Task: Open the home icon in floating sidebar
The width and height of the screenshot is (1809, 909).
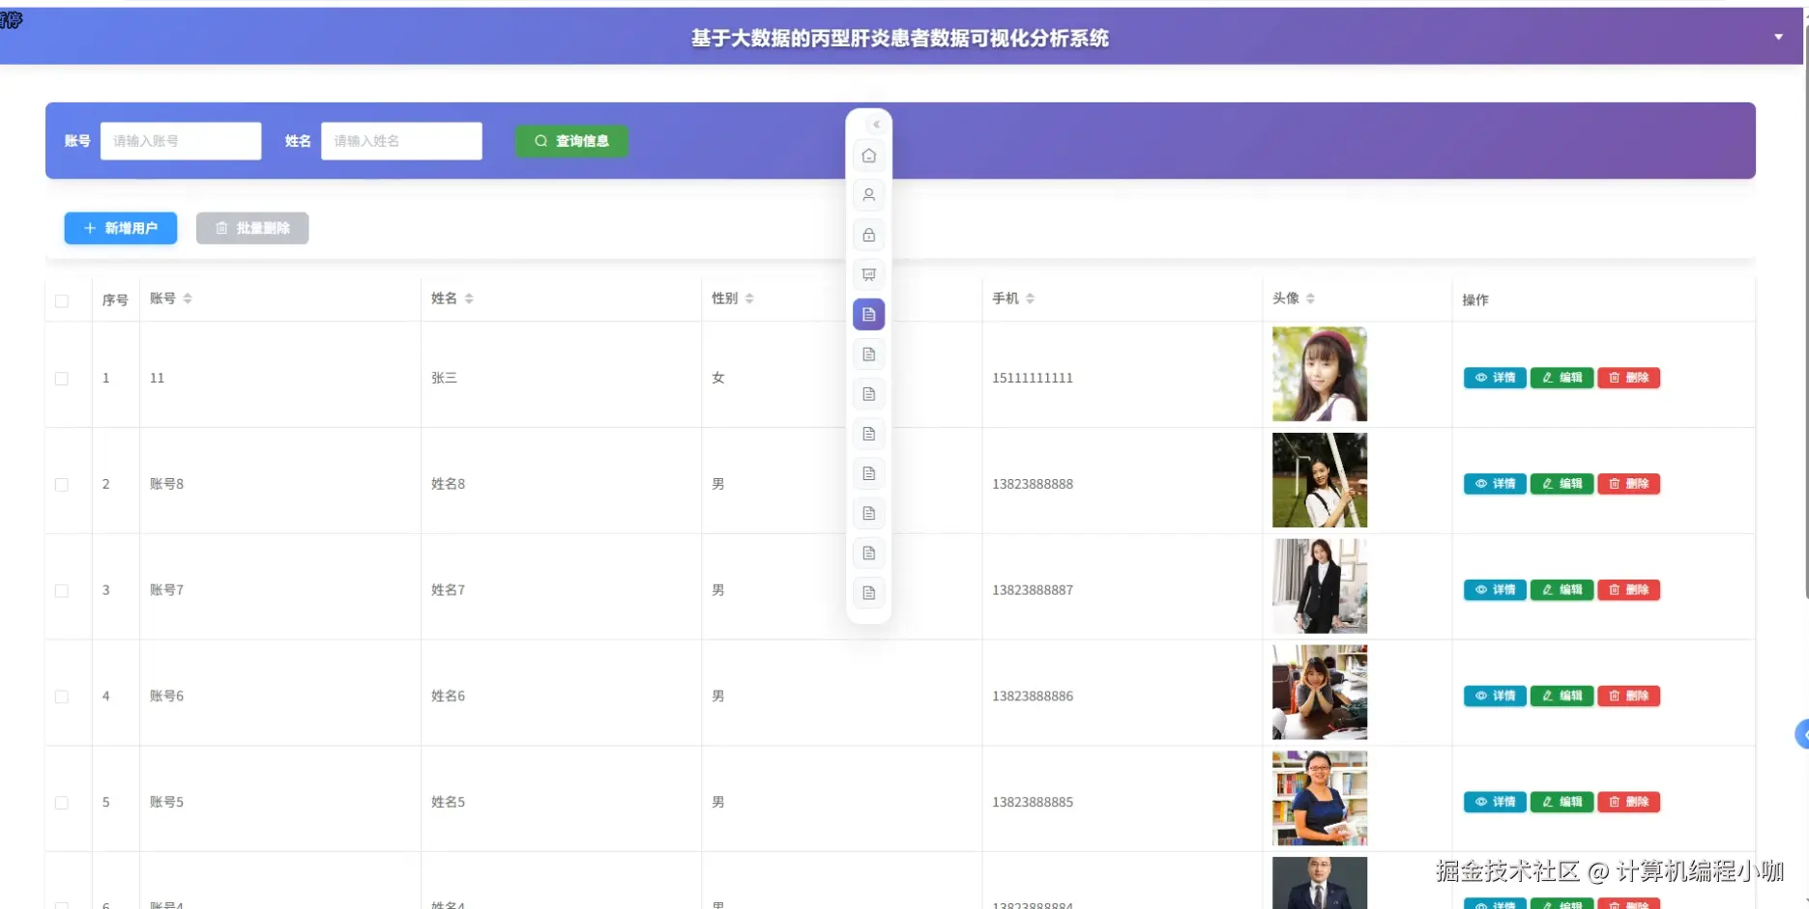Action: (868, 156)
